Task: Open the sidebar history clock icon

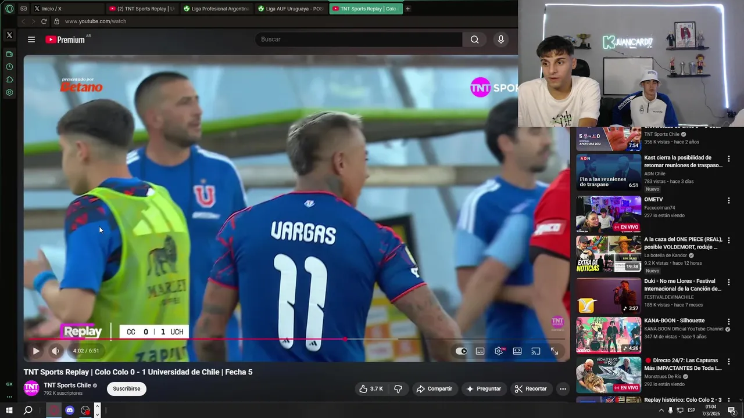Action: (x=9, y=67)
